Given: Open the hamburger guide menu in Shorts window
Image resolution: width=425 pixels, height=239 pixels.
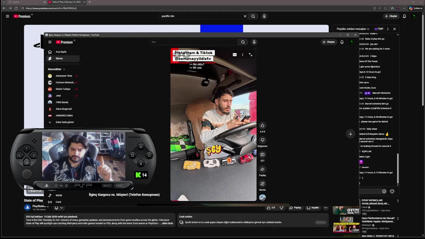Looking at the screenshot, I should (x=50, y=42).
